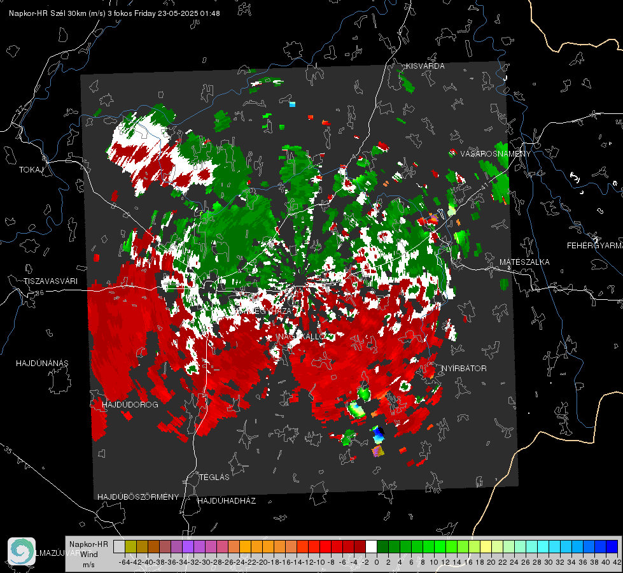
Task: Select the NYÍRBÁTOR town label
Action: [464, 369]
